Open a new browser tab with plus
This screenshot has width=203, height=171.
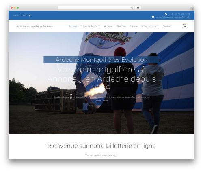point(192,9)
